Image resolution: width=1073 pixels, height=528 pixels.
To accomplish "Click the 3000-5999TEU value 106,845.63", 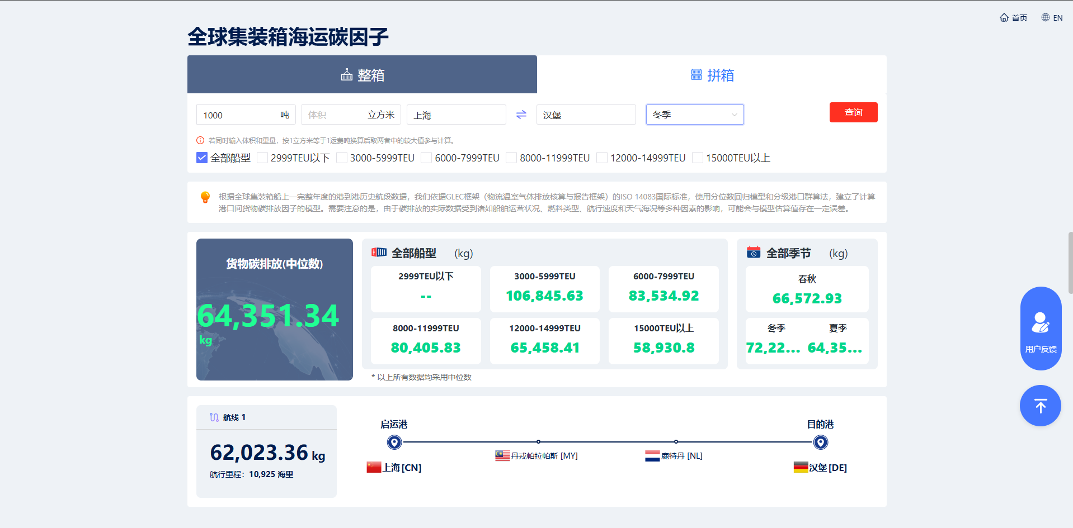I will click(545, 296).
